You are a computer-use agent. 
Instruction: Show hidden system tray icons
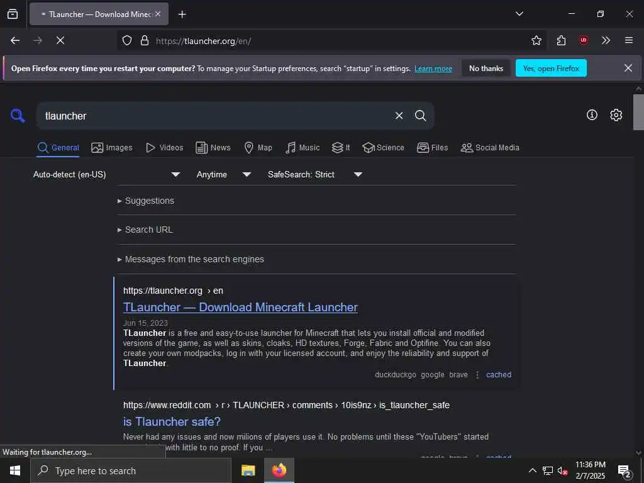pos(532,470)
